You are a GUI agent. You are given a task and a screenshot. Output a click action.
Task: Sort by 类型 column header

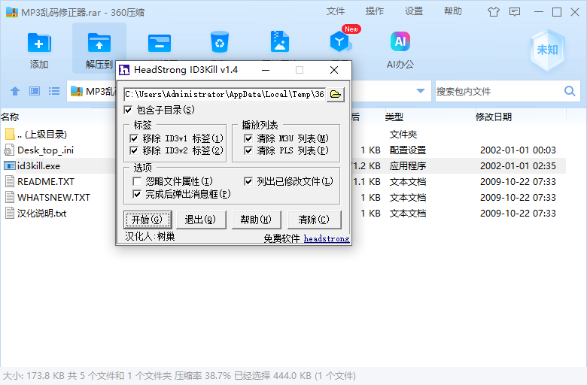pos(394,117)
